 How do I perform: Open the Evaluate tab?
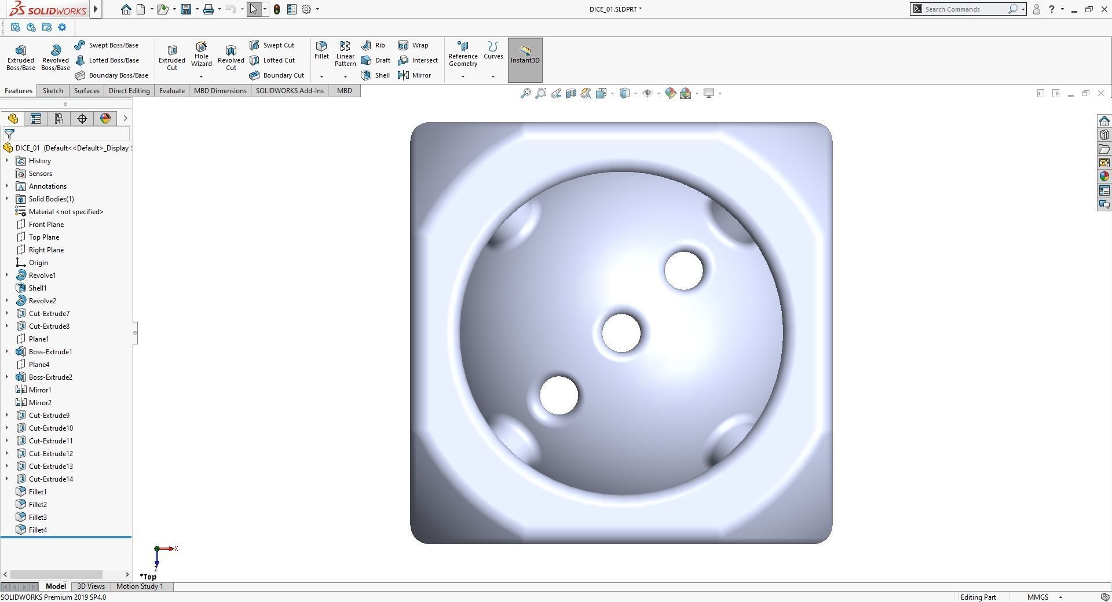[172, 91]
